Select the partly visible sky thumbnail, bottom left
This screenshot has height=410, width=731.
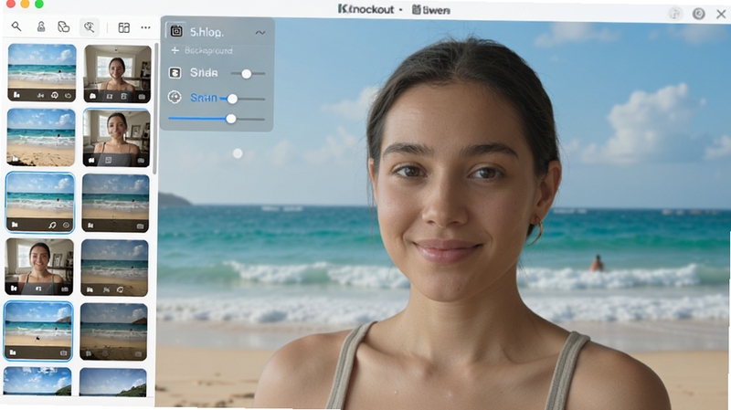coord(37,382)
